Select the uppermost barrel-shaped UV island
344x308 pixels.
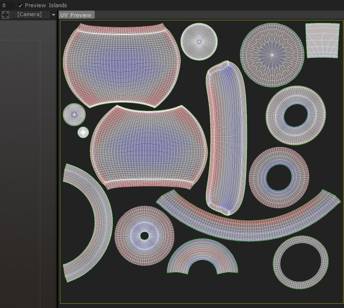point(121,65)
